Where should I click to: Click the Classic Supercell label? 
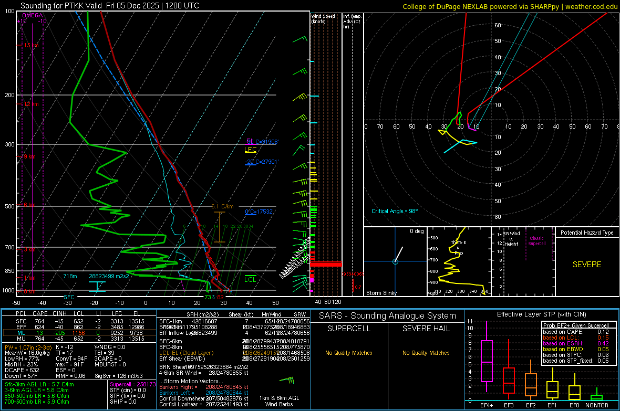[x=537, y=241]
